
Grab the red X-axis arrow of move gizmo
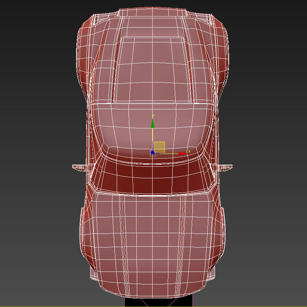(182, 154)
